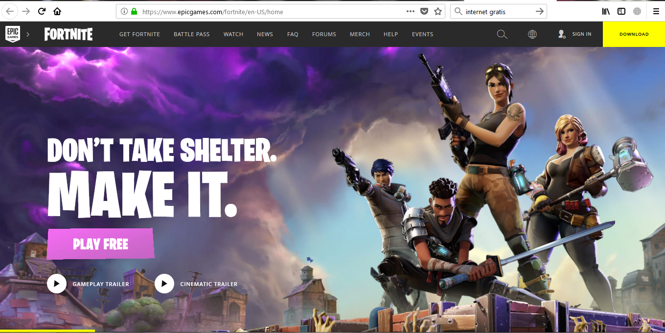Viewport: 665px width, 333px height.
Task: Go to the browser home page icon
Action: coord(57,11)
